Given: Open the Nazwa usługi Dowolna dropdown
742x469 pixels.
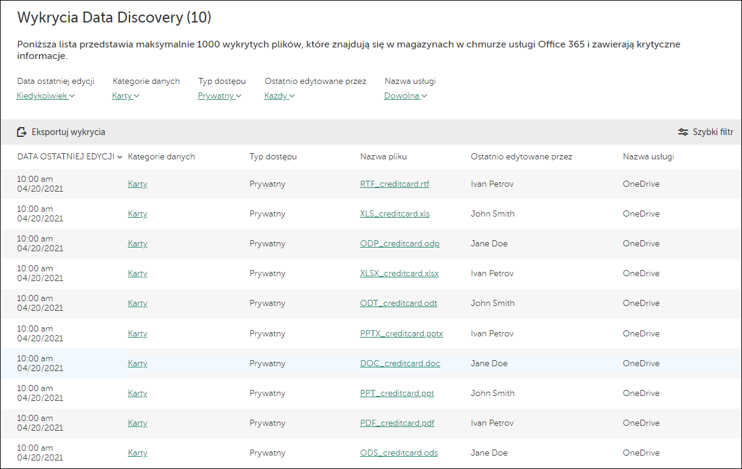Looking at the screenshot, I should pyautogui.click(x=406, y=96).
